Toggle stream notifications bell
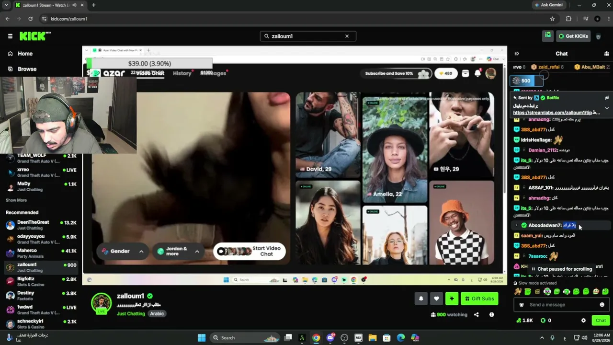The width and height of the screenshot is (613, 345). [x=421, y=299]
